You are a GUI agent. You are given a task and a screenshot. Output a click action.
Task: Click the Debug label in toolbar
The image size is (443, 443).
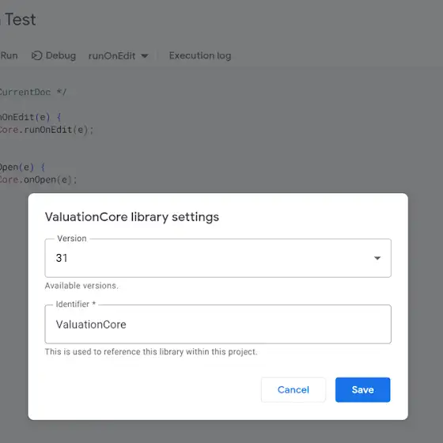(x=61, y=55)
